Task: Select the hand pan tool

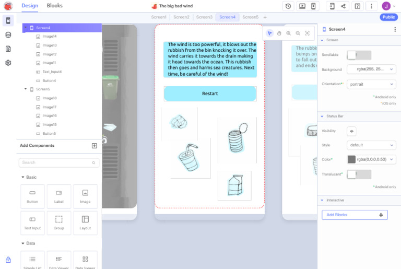Action: point(279,33)
